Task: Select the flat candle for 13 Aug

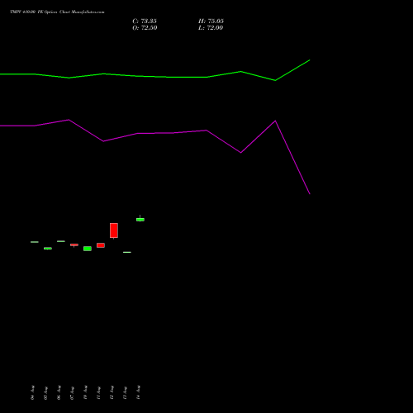Action: (127, 252)
